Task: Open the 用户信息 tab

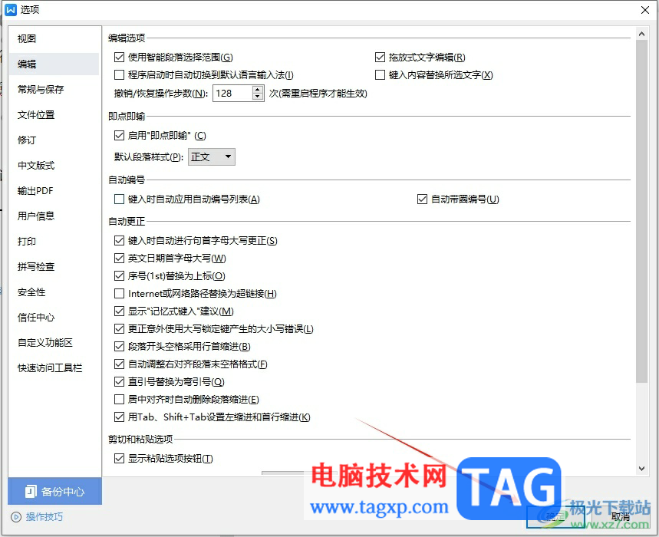Action: point(54,216)
